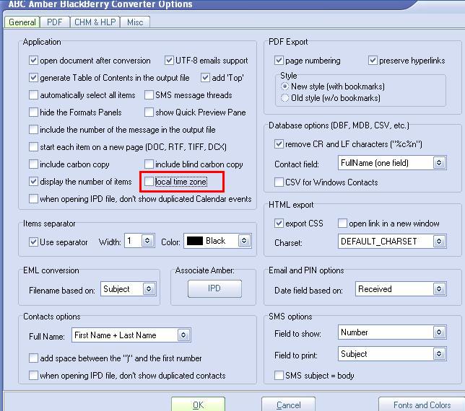Check don't show duplicated Calendar events
Screen dimensions: 465x411
pos(33,199)
